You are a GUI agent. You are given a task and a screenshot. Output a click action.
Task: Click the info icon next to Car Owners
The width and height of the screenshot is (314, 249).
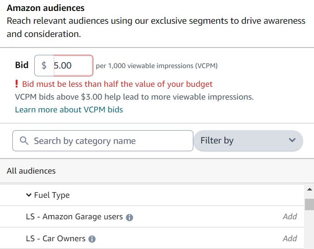92,239
